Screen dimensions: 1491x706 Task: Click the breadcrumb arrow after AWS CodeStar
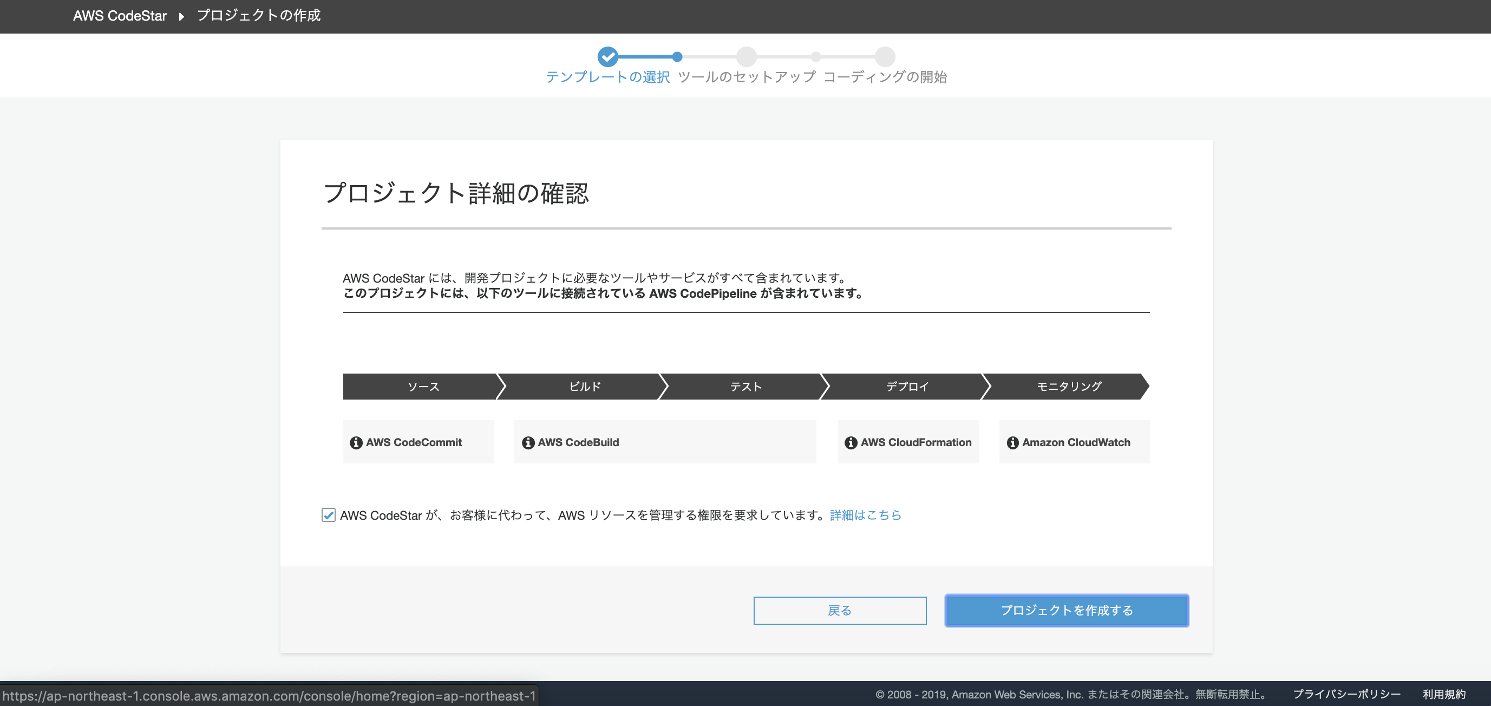(x=181, y=16)
